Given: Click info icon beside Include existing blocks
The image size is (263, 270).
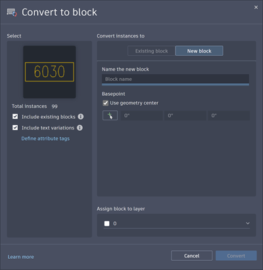Looking at the screenshot, I should tap(81, 116).
